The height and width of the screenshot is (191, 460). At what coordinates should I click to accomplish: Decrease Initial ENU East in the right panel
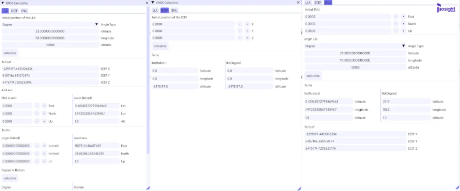tap(396, 17)
